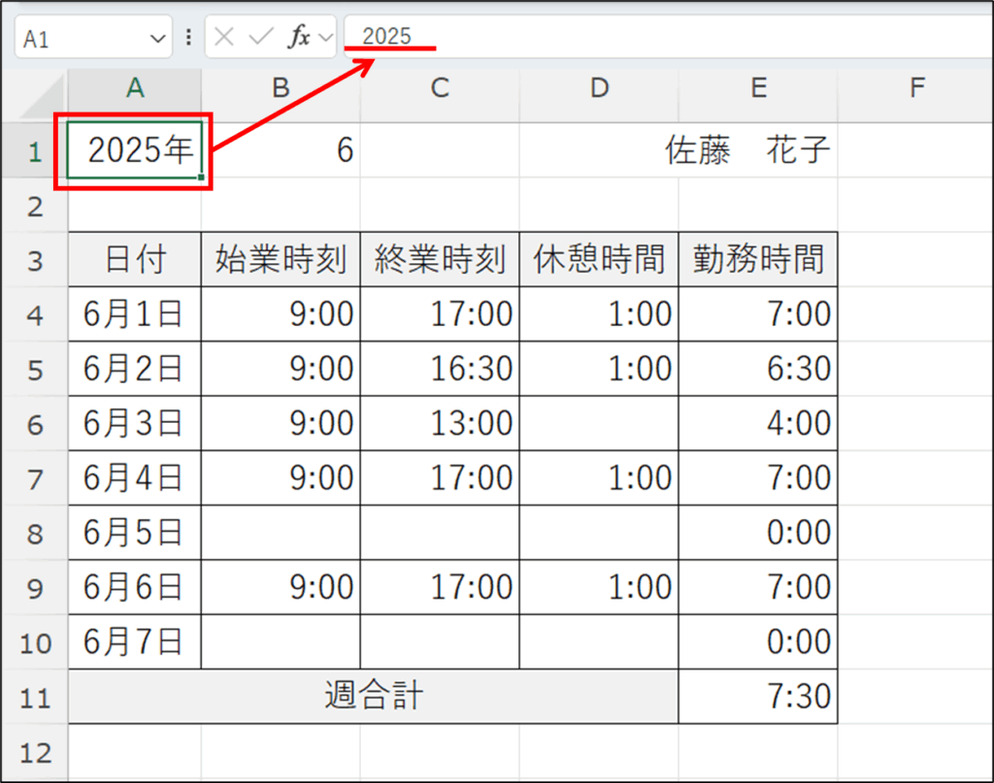Expand the dropdown next to fx icon

(325, 38)
